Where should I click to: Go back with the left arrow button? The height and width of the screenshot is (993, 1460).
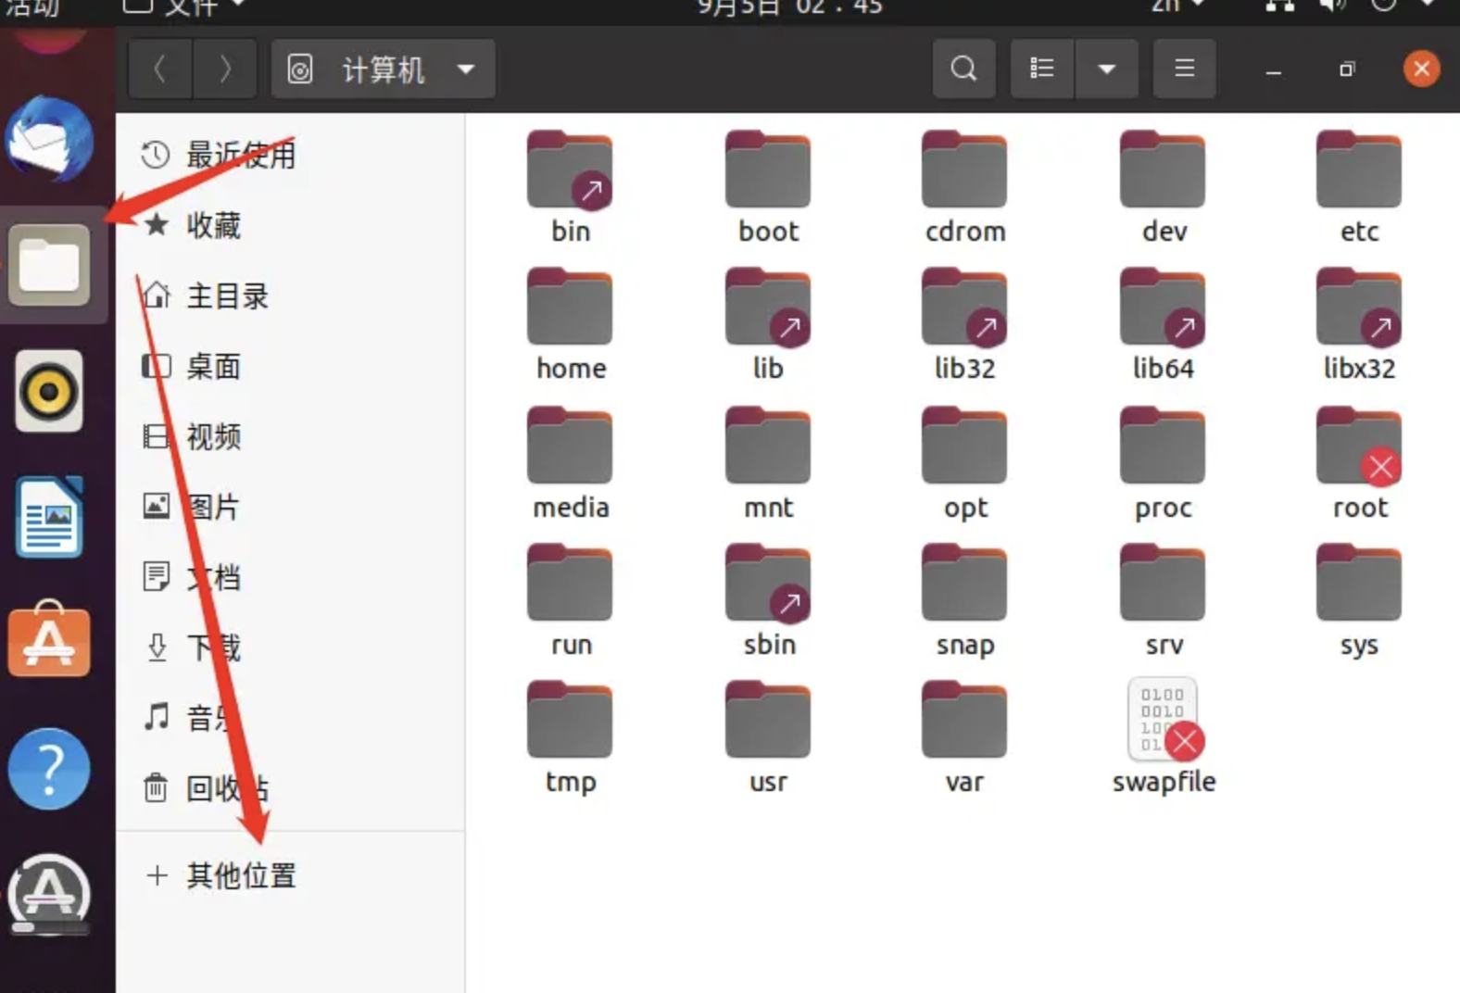(159, 69)
